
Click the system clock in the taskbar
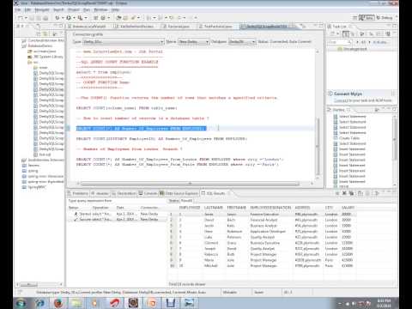click(384, 303)
